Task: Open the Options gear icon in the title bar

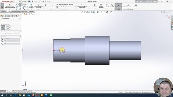Action: [48, 1]
